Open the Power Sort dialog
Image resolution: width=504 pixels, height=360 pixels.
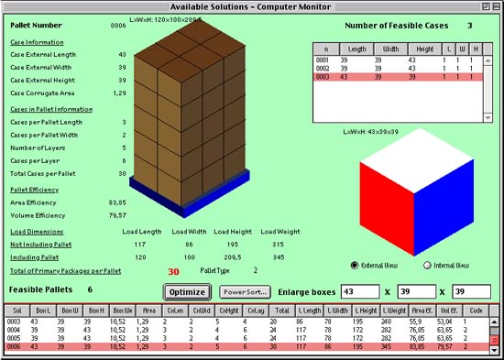[x=245, y=292]
